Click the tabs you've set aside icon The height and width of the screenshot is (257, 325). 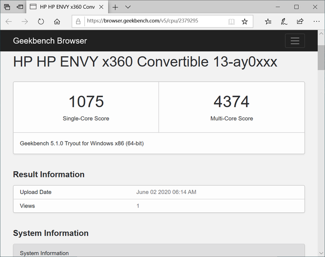click(7, 7)
